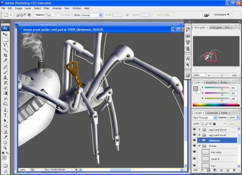Select the Zoom tool

tap(5, 148)
